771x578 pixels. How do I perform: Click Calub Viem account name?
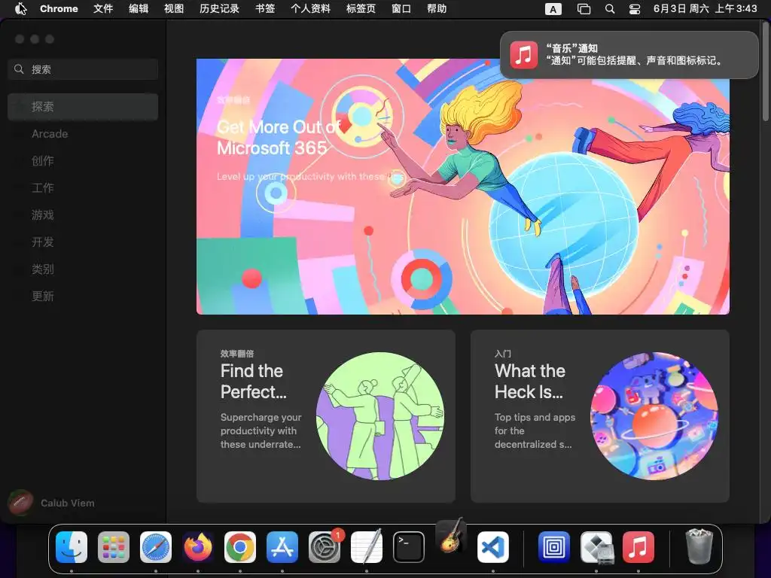coord(67,503)
